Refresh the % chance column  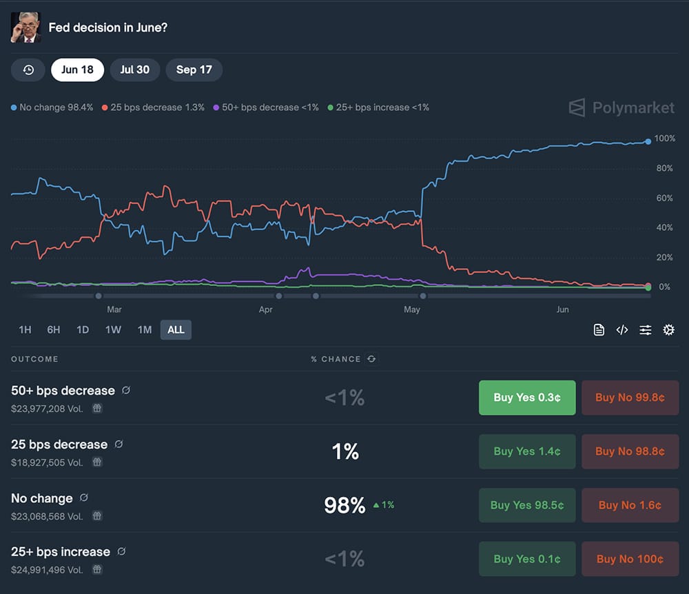tap(372, 359)
